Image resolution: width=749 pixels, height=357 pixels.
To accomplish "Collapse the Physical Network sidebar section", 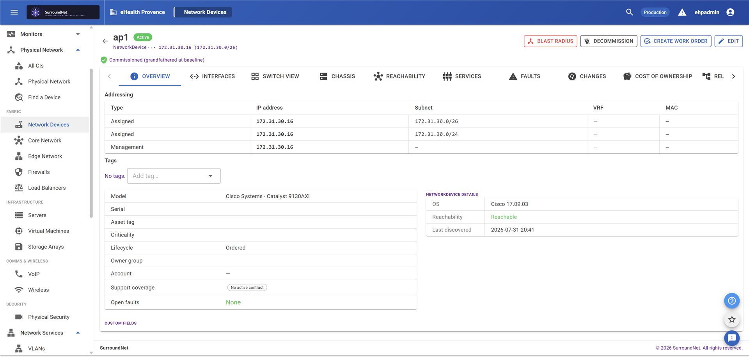I will click(44, 50).
